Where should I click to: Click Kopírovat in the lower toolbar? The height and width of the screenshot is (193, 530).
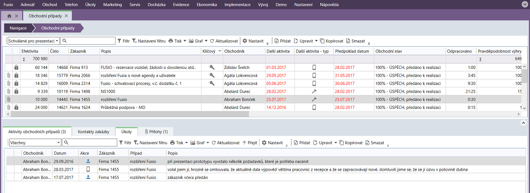351,143
